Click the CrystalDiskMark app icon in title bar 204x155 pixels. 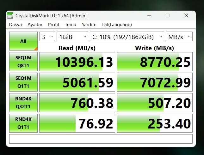click(10, 15)
